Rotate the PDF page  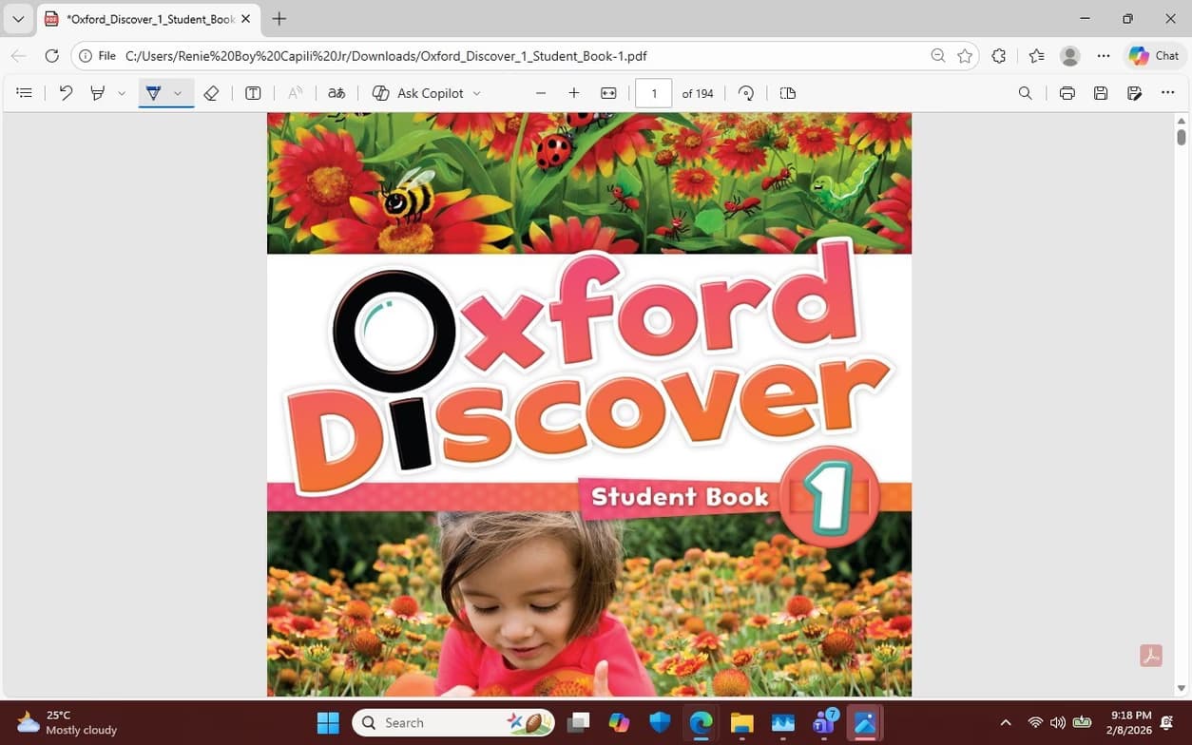point(745,92)
